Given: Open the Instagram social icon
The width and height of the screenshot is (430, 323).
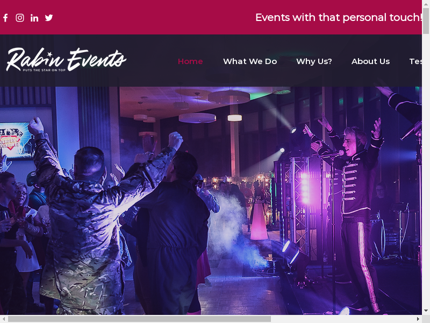Looking at the screenshot, I should tap(20, 18).
